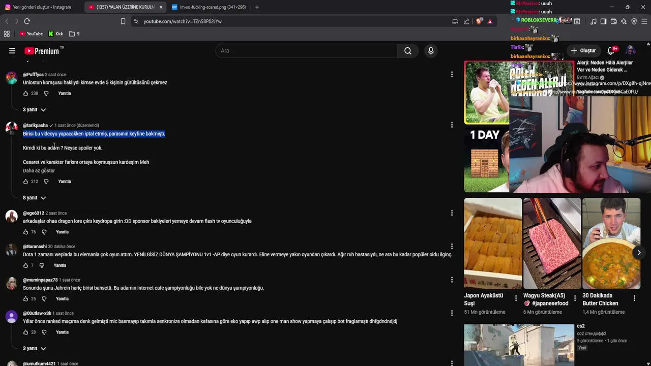Expand 8 yanıt under @tarikpasha comment
This screenshot has width=651, height=366.
[x=35, y=198]
